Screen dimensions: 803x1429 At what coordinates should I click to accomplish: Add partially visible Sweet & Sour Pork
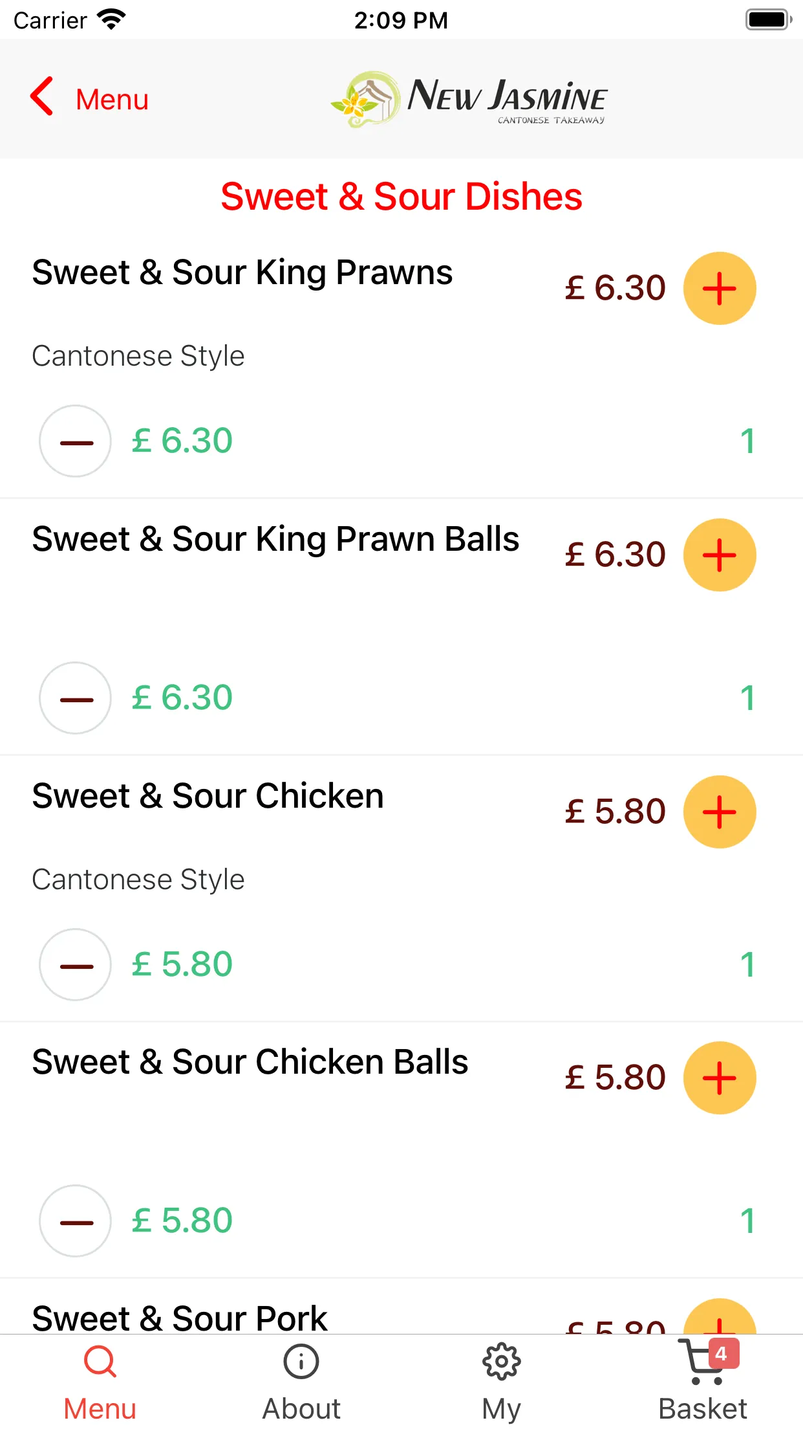pos(720,1317)
